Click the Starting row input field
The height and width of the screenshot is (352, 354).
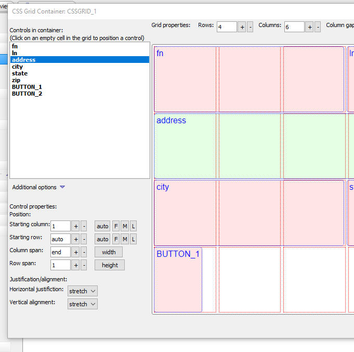(60, 239)
